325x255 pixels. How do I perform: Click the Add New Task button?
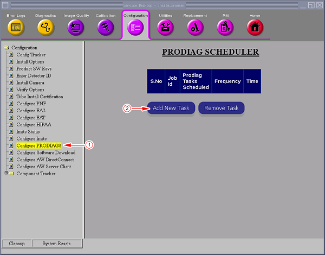(x=171, y=108)
